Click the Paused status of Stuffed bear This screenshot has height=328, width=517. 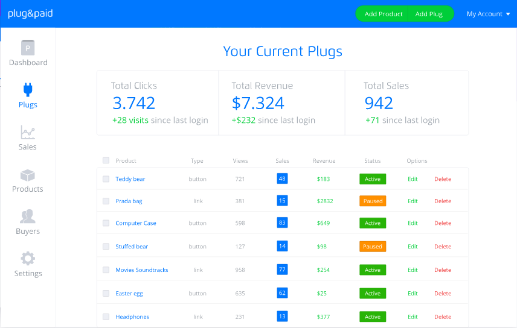click(x=373, y=247)
